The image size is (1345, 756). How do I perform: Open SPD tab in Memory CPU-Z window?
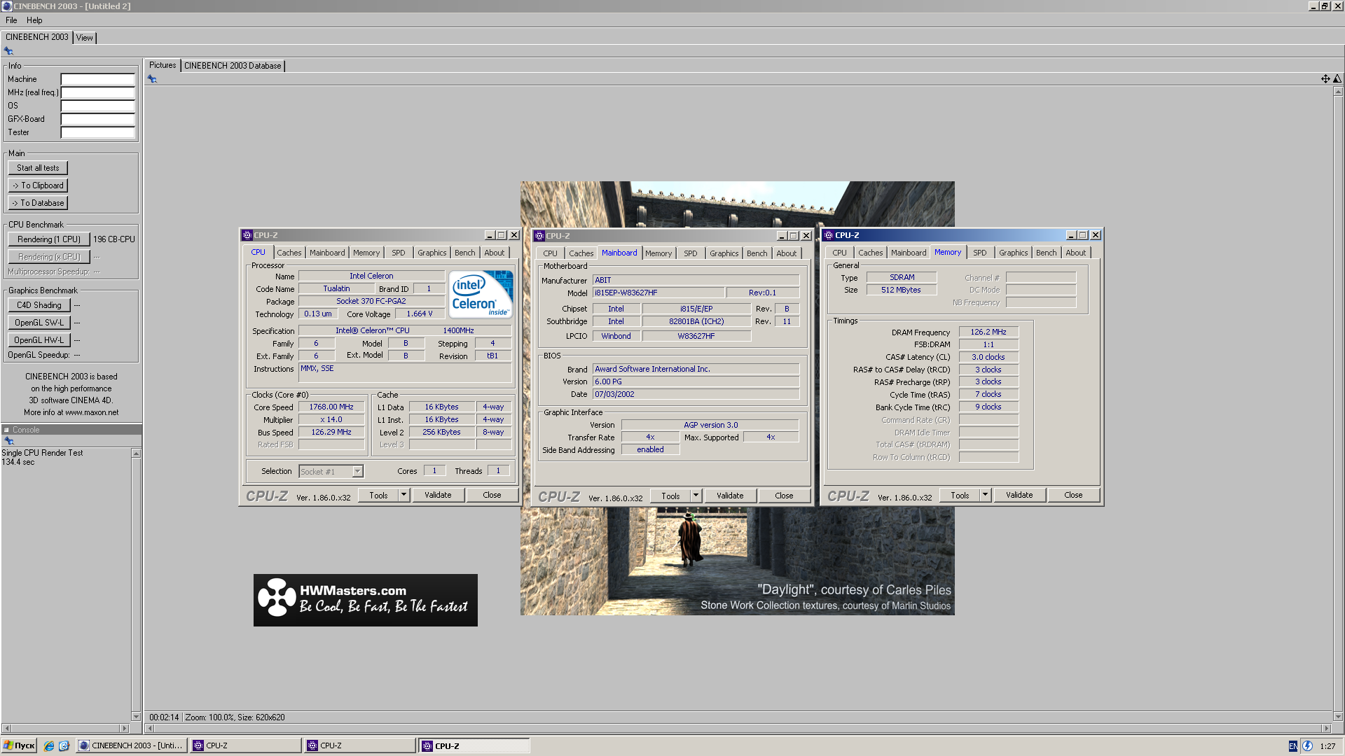979,253
